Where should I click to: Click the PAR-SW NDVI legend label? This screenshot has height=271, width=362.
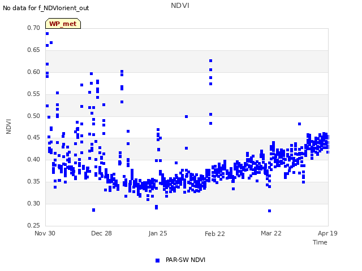tap(186, 260)
